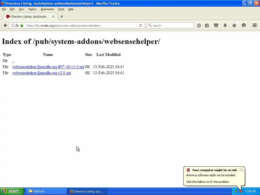The width and height of the screenshot is (260, 195).
Task: Open the Help menu
Action: tap(71, 9)
